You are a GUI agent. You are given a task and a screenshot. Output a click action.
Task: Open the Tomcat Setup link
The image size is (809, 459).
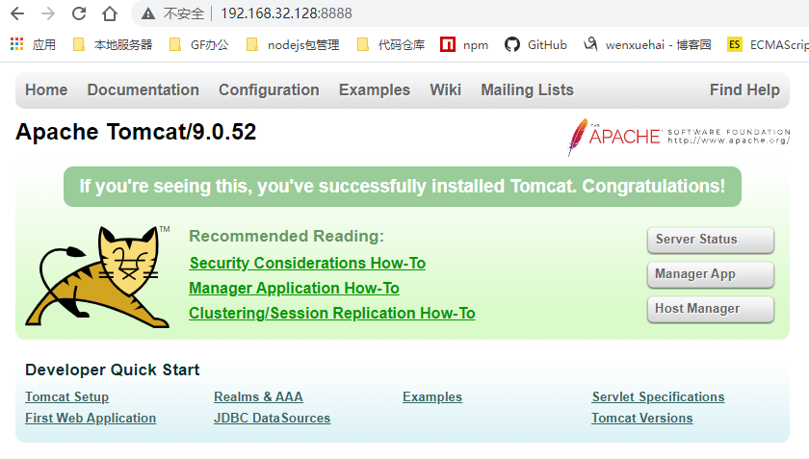point(67,397)
